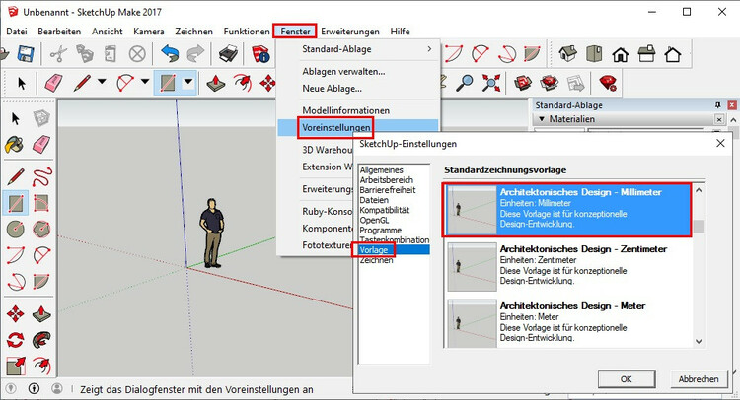
Task: Click the Cut scissors icon
Action: 58,54
